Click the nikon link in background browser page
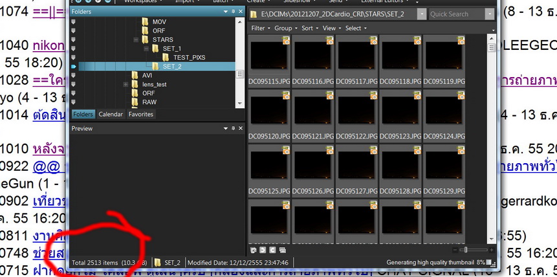This screenshot has width=557, height=277. click(x=49, y=45)
